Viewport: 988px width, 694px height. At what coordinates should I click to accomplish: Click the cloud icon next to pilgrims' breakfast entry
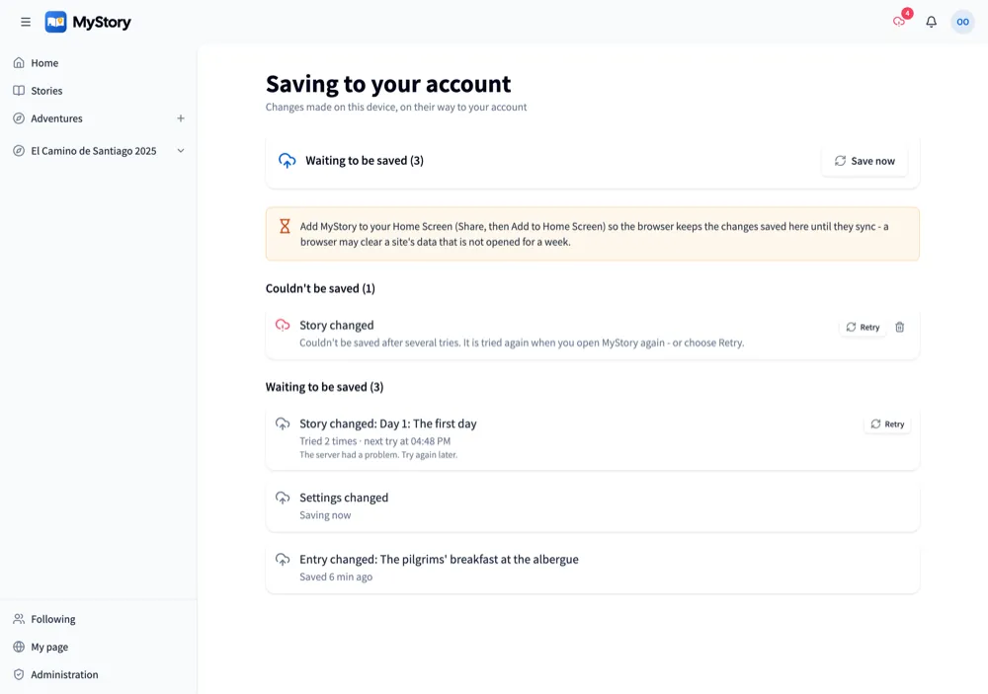click(x=283, y=559)
